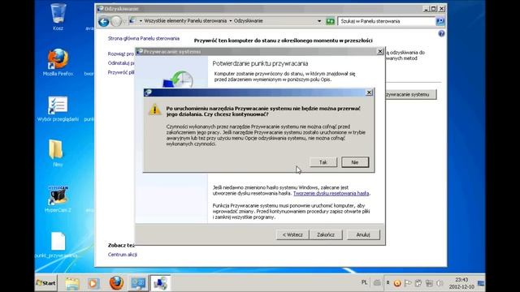Switch to the Control Panel taskbar item
This screenshot has height=292, width=520.
[138, 283]
